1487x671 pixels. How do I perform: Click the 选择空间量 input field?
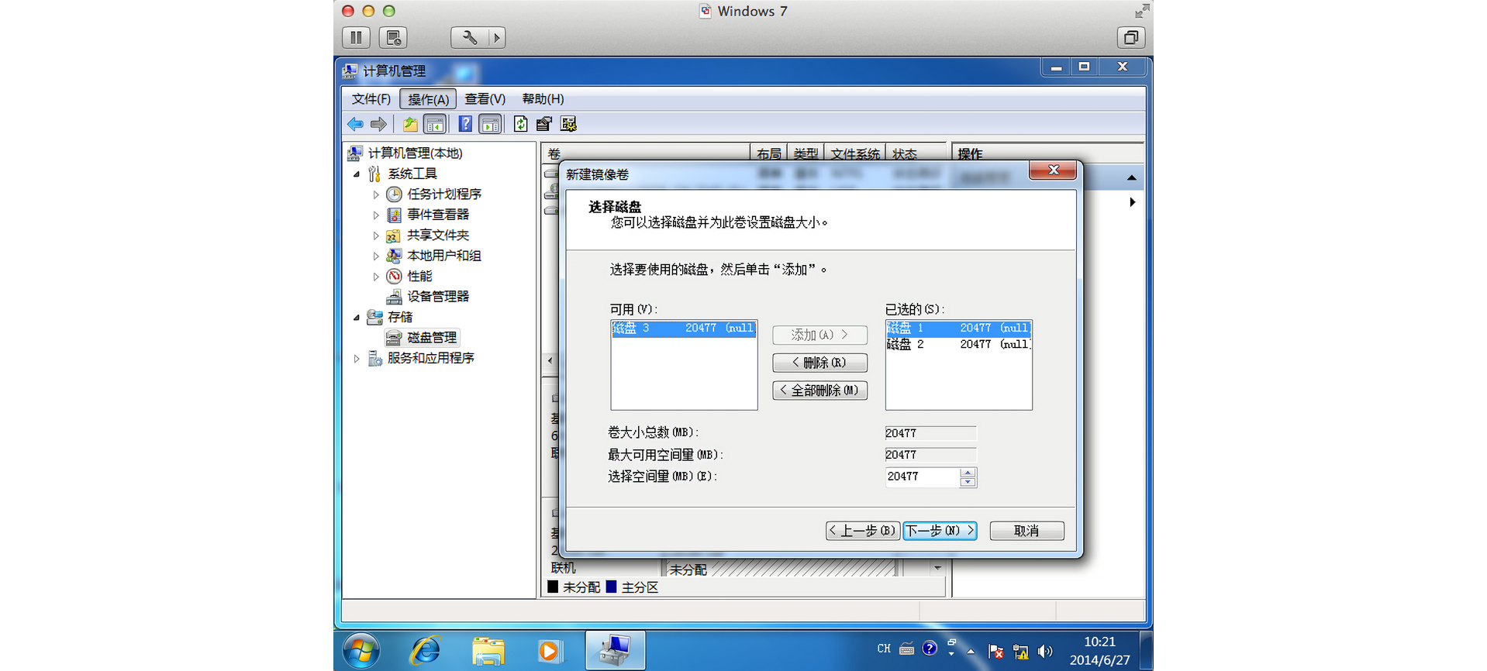coord(923,477)
